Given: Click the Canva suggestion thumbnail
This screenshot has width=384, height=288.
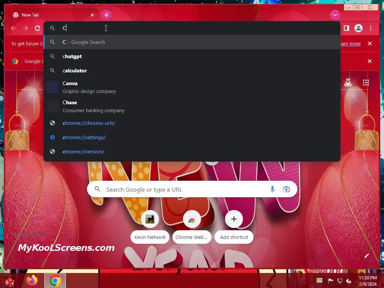Looking at the screenshot, I should coord(52,87).
